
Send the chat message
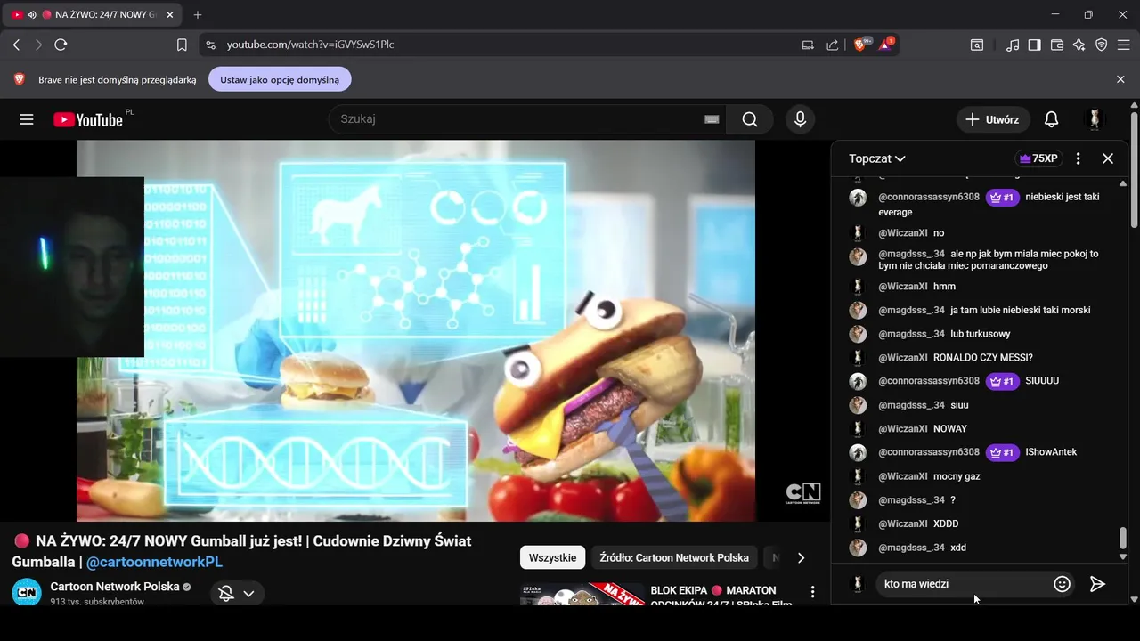click(1097, 584)
